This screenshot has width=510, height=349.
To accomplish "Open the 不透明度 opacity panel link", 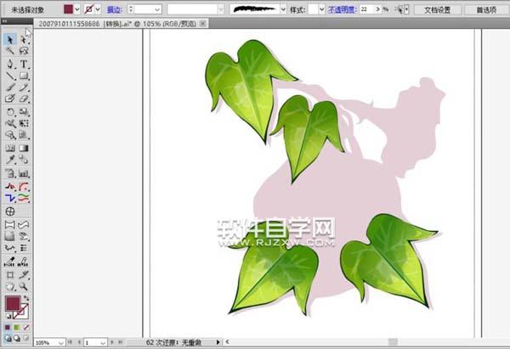I will pyautogui.click(x=342, y=9).
